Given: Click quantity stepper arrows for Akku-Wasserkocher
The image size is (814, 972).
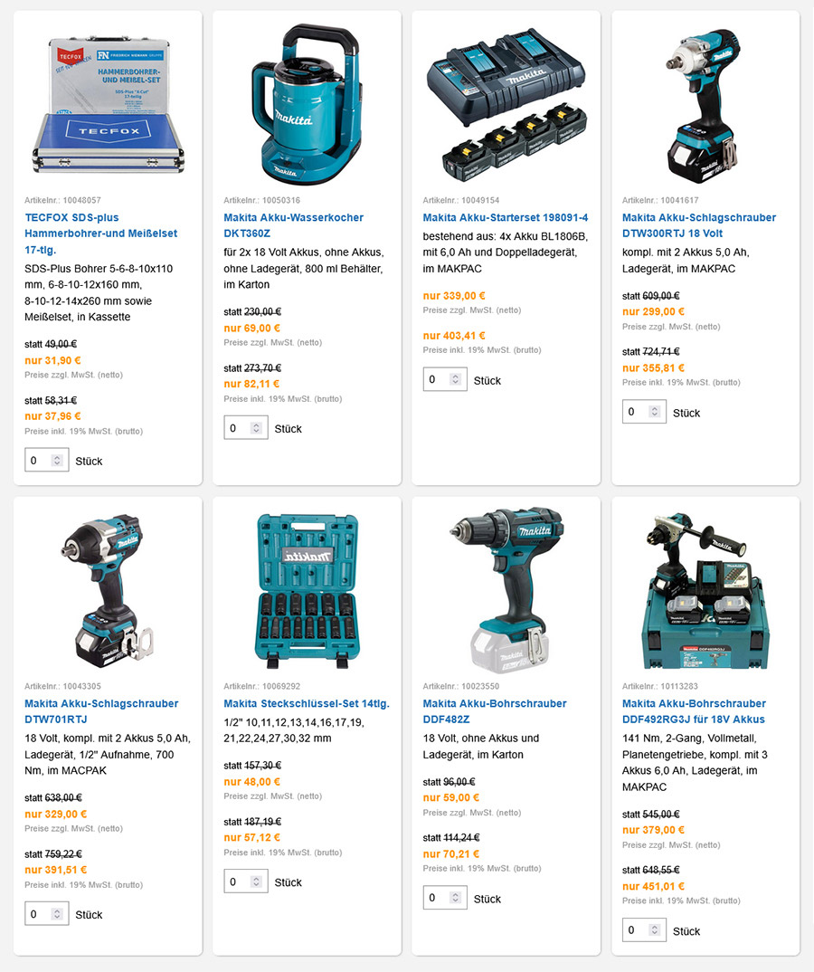Looking at the screenshot, I should point(257,428).
